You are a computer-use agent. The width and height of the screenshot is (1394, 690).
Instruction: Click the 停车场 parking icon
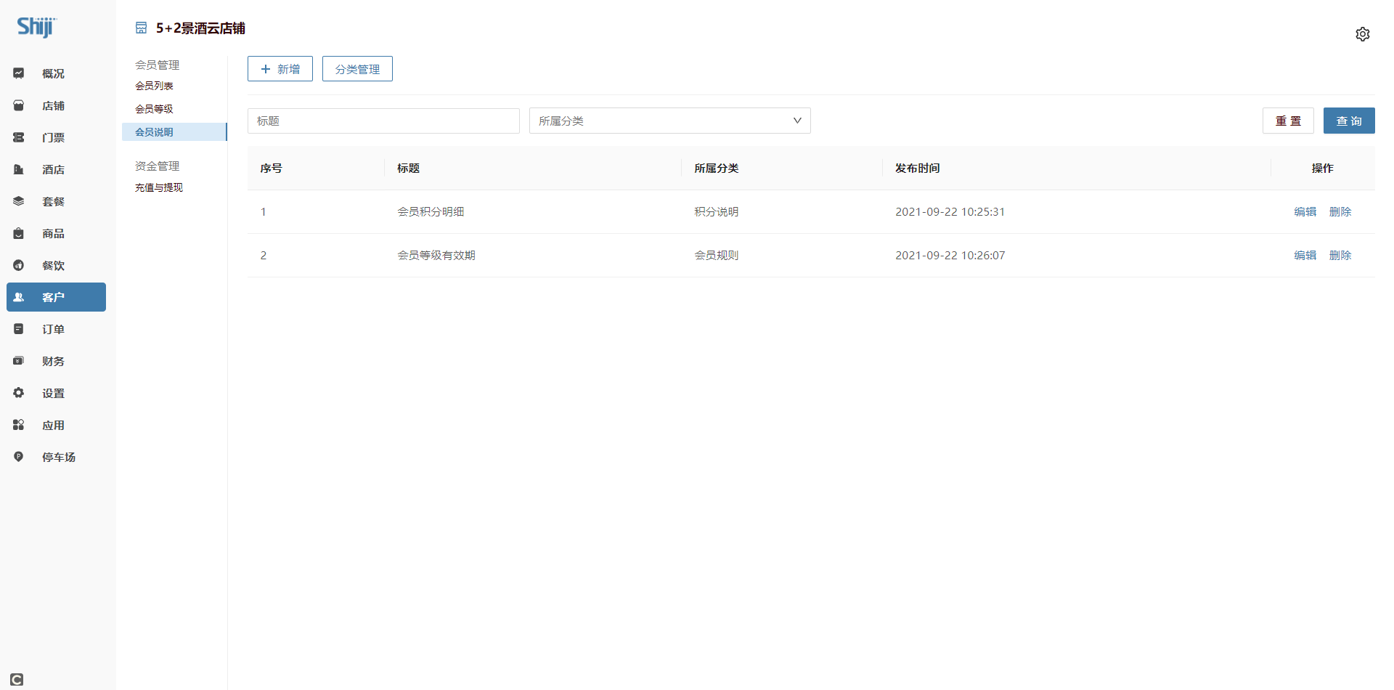(19, 457)
